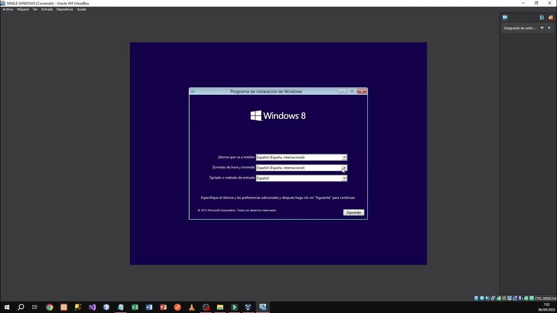Expand the 'Teclado o método de entrada' dropdown
Viewport: 557px width, 313px height.
click(x=344, y=178)
